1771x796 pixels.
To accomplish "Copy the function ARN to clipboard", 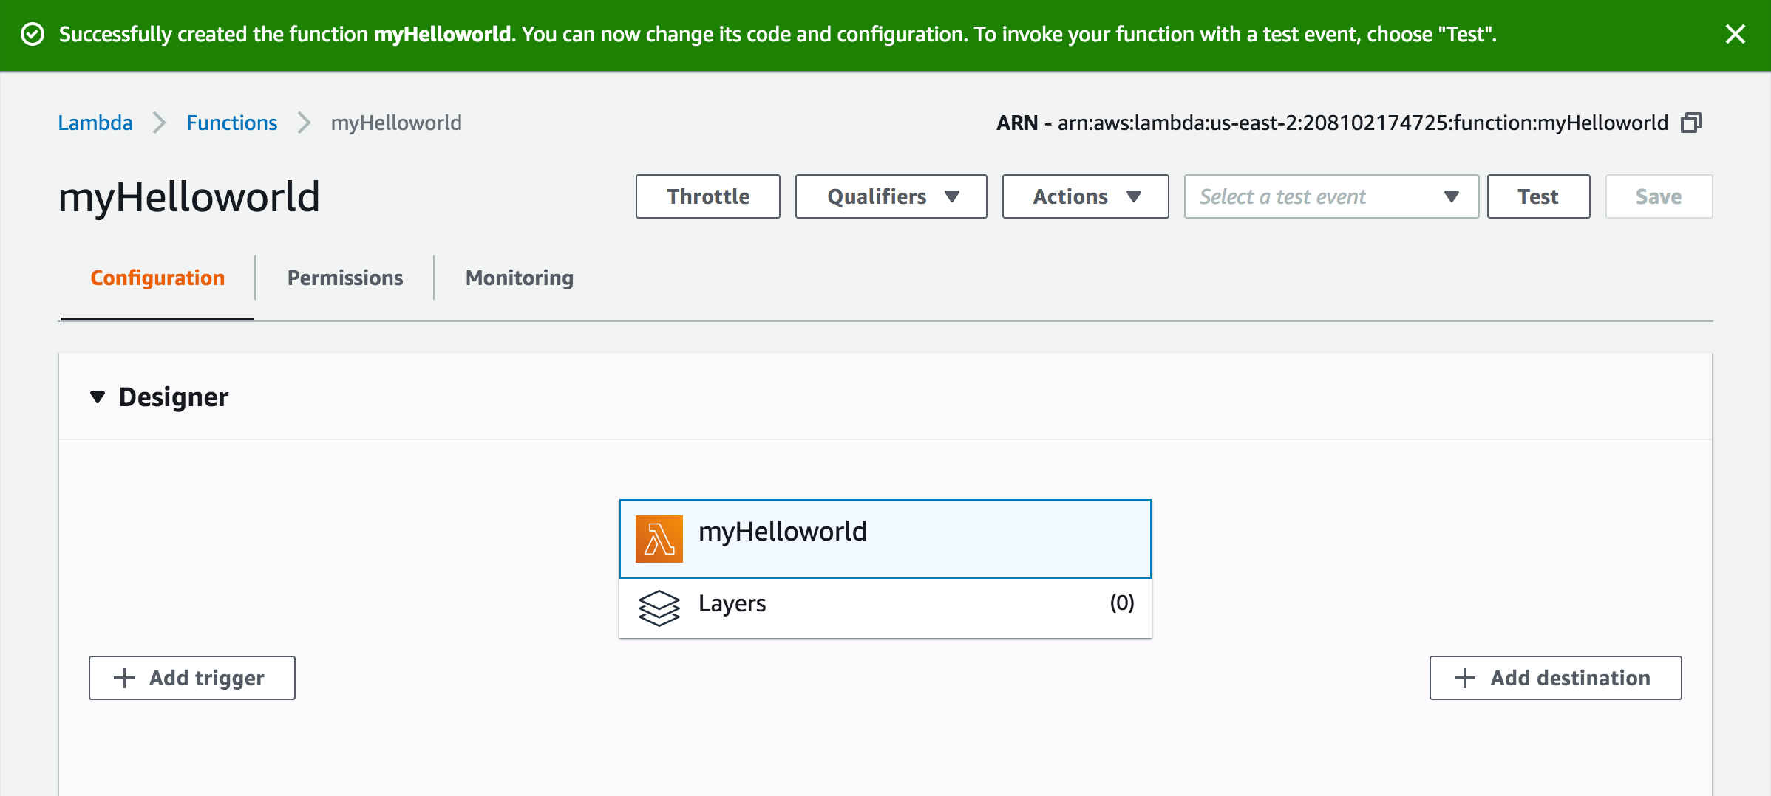I will 1691,123.
